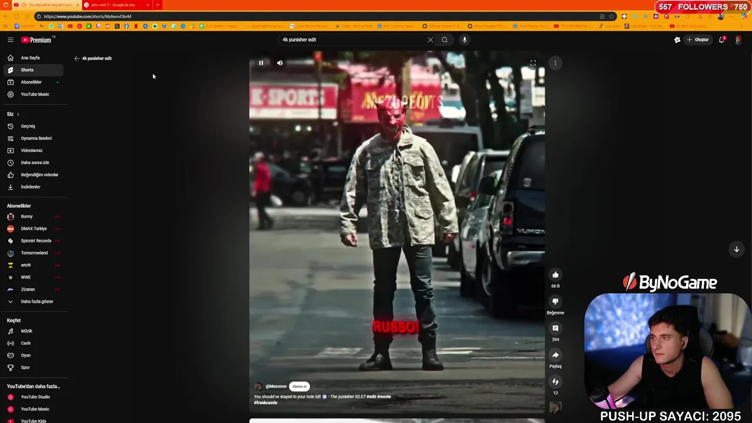Screen dimensions: 752x423
Task: Subscribe with Abone ol button
Action: pyautogui.click(x=300, y=387)
